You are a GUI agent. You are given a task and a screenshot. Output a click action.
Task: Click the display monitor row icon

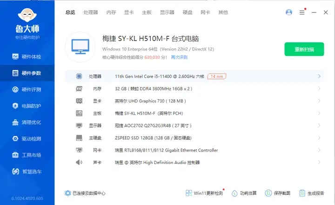[79, 125]
